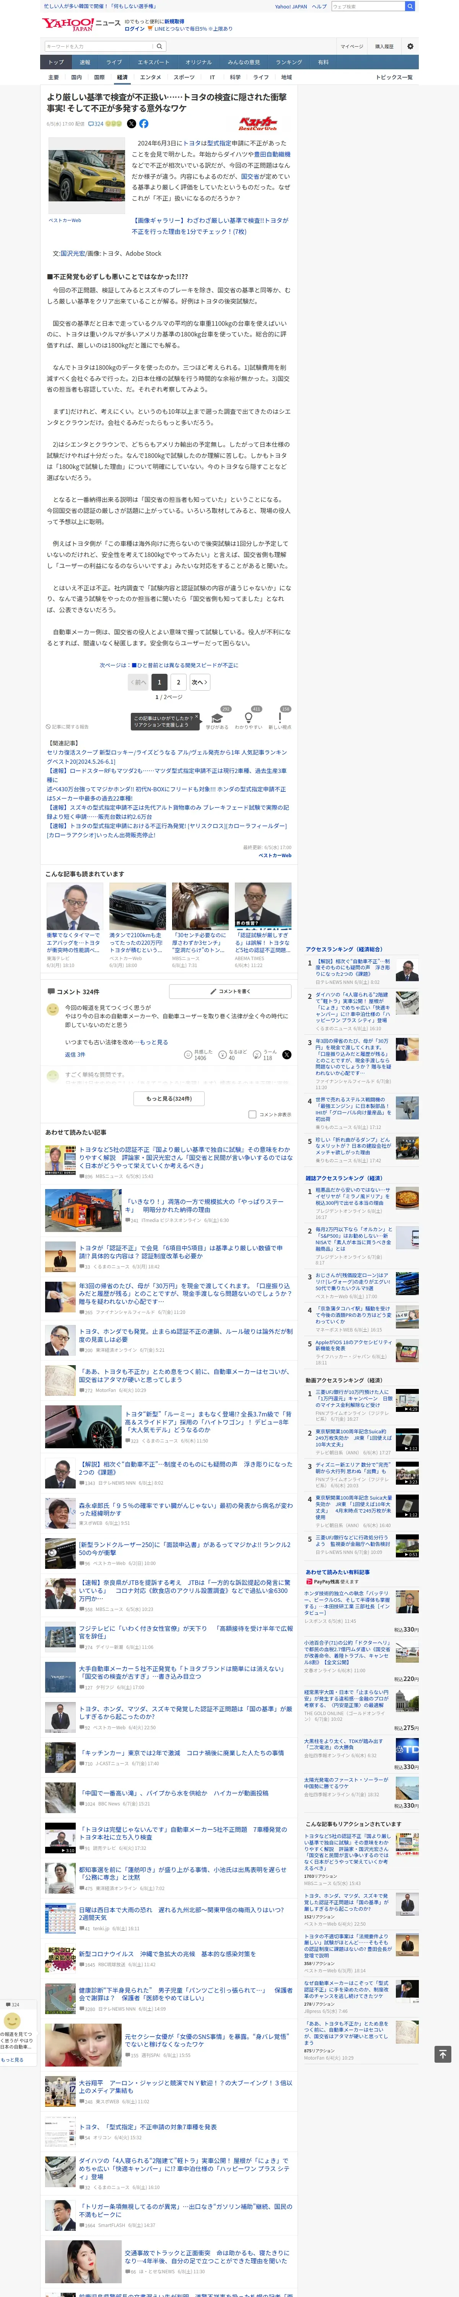Select the スポーツ category tab
This screenshot has width=459, height=2297.
(x=184, y=78)
